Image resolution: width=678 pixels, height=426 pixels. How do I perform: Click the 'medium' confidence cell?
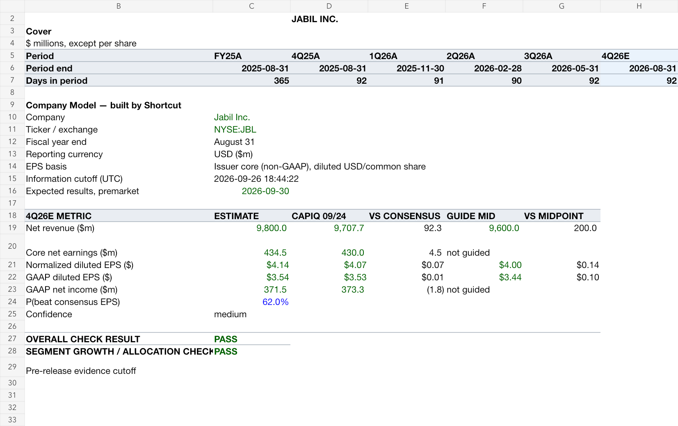[251, 314]
